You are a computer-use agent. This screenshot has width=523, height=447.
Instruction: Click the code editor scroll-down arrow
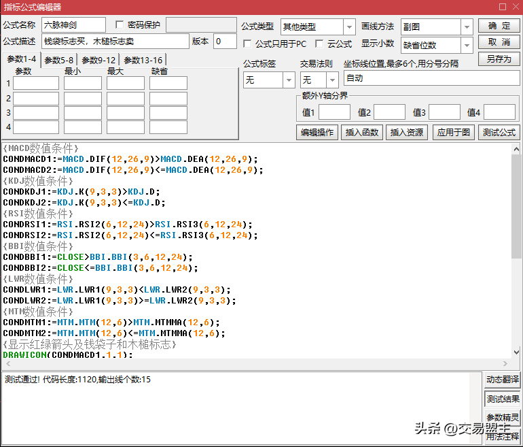point(516,352)
